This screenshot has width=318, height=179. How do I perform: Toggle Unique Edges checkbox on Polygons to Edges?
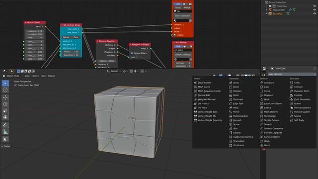click(x=132, y=53)
